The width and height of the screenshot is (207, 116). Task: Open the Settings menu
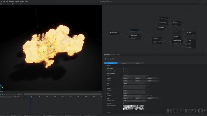click(x=17, y=1)
